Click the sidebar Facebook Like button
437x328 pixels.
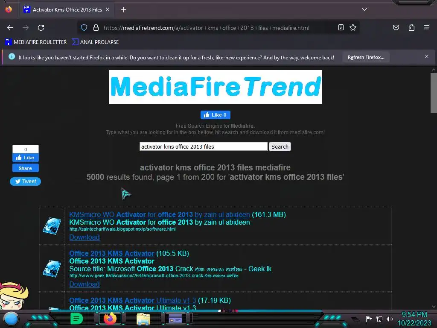pos(25,158)
